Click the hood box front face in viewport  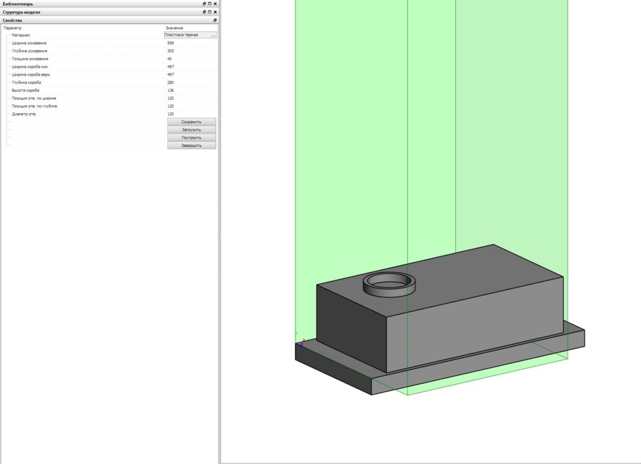(x=474, y=325)
